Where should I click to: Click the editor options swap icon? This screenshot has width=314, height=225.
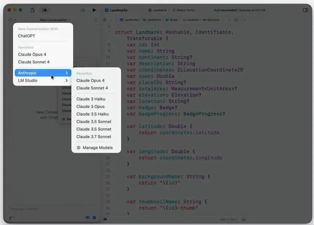230,20
